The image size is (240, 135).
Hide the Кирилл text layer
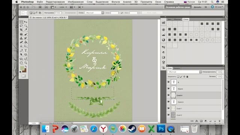[x=168, y=102]
